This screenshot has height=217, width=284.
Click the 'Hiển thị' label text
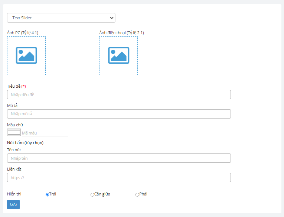click(14, 194)
